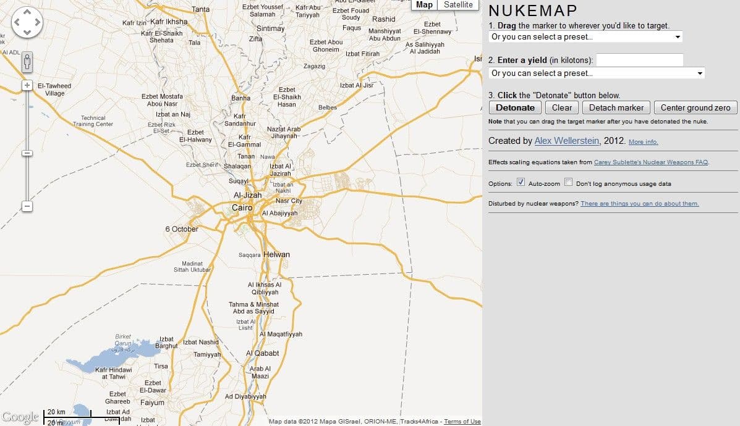Click the Al Qababt label
Viewport: 740px width, 426px height.
point(262,353)
